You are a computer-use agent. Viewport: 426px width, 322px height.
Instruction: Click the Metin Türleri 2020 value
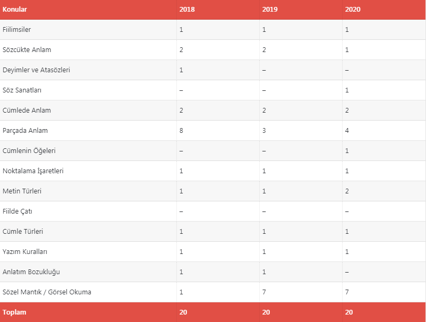(x=347, y=191)
